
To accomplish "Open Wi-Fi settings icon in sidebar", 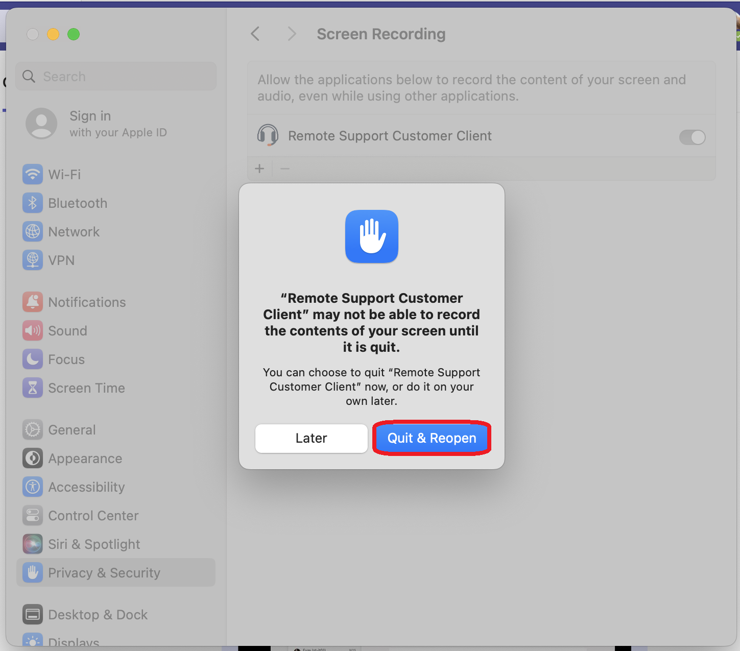I will tap(33, 174).
